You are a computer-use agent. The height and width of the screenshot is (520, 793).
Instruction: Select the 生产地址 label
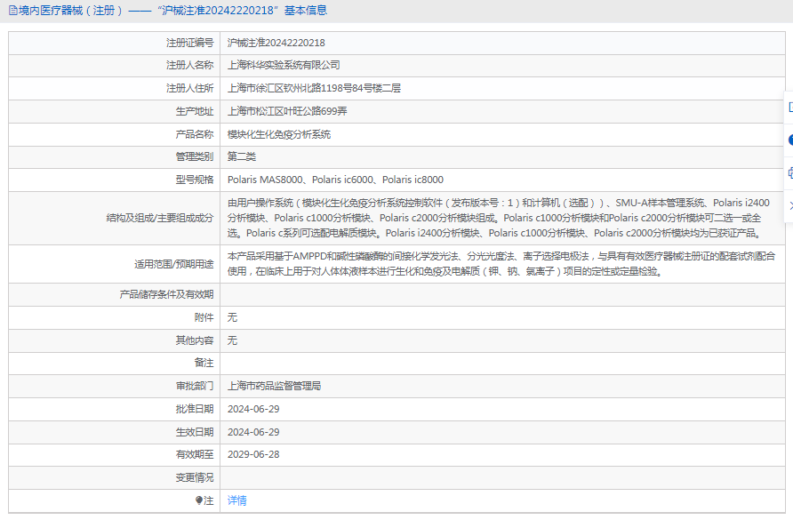195,111
